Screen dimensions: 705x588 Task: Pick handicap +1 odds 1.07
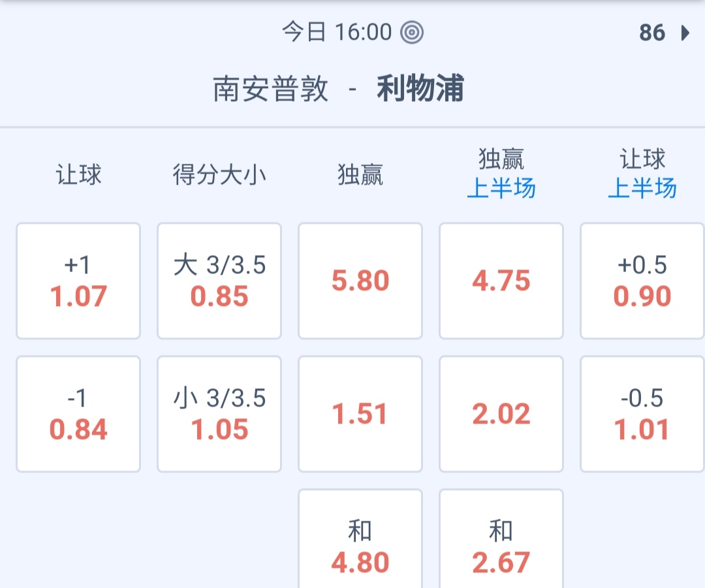78,281
